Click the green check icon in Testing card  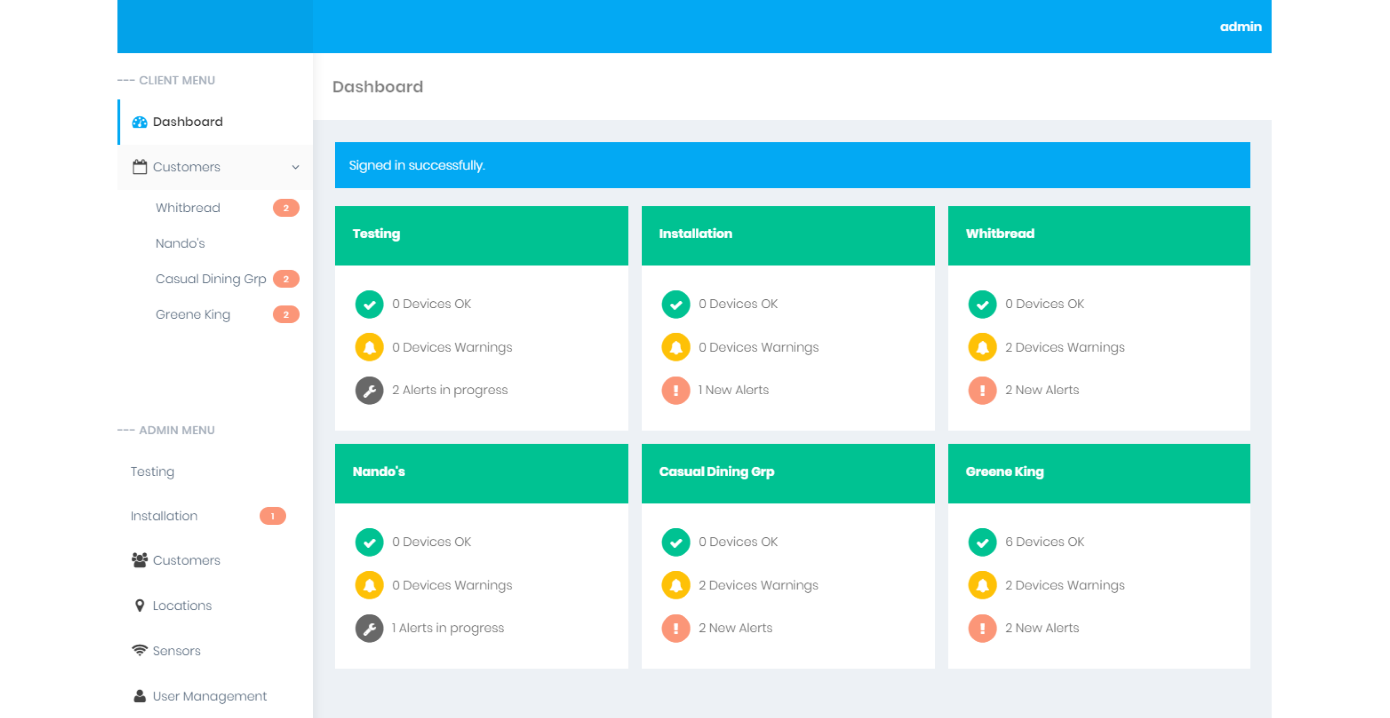click(x=369, y=304)
